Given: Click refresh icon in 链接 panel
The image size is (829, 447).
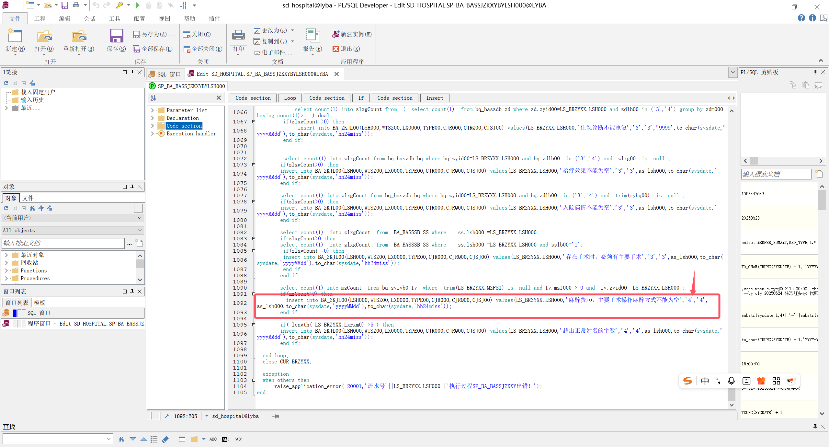Looking at the screenshot, I should coord(6,83).
